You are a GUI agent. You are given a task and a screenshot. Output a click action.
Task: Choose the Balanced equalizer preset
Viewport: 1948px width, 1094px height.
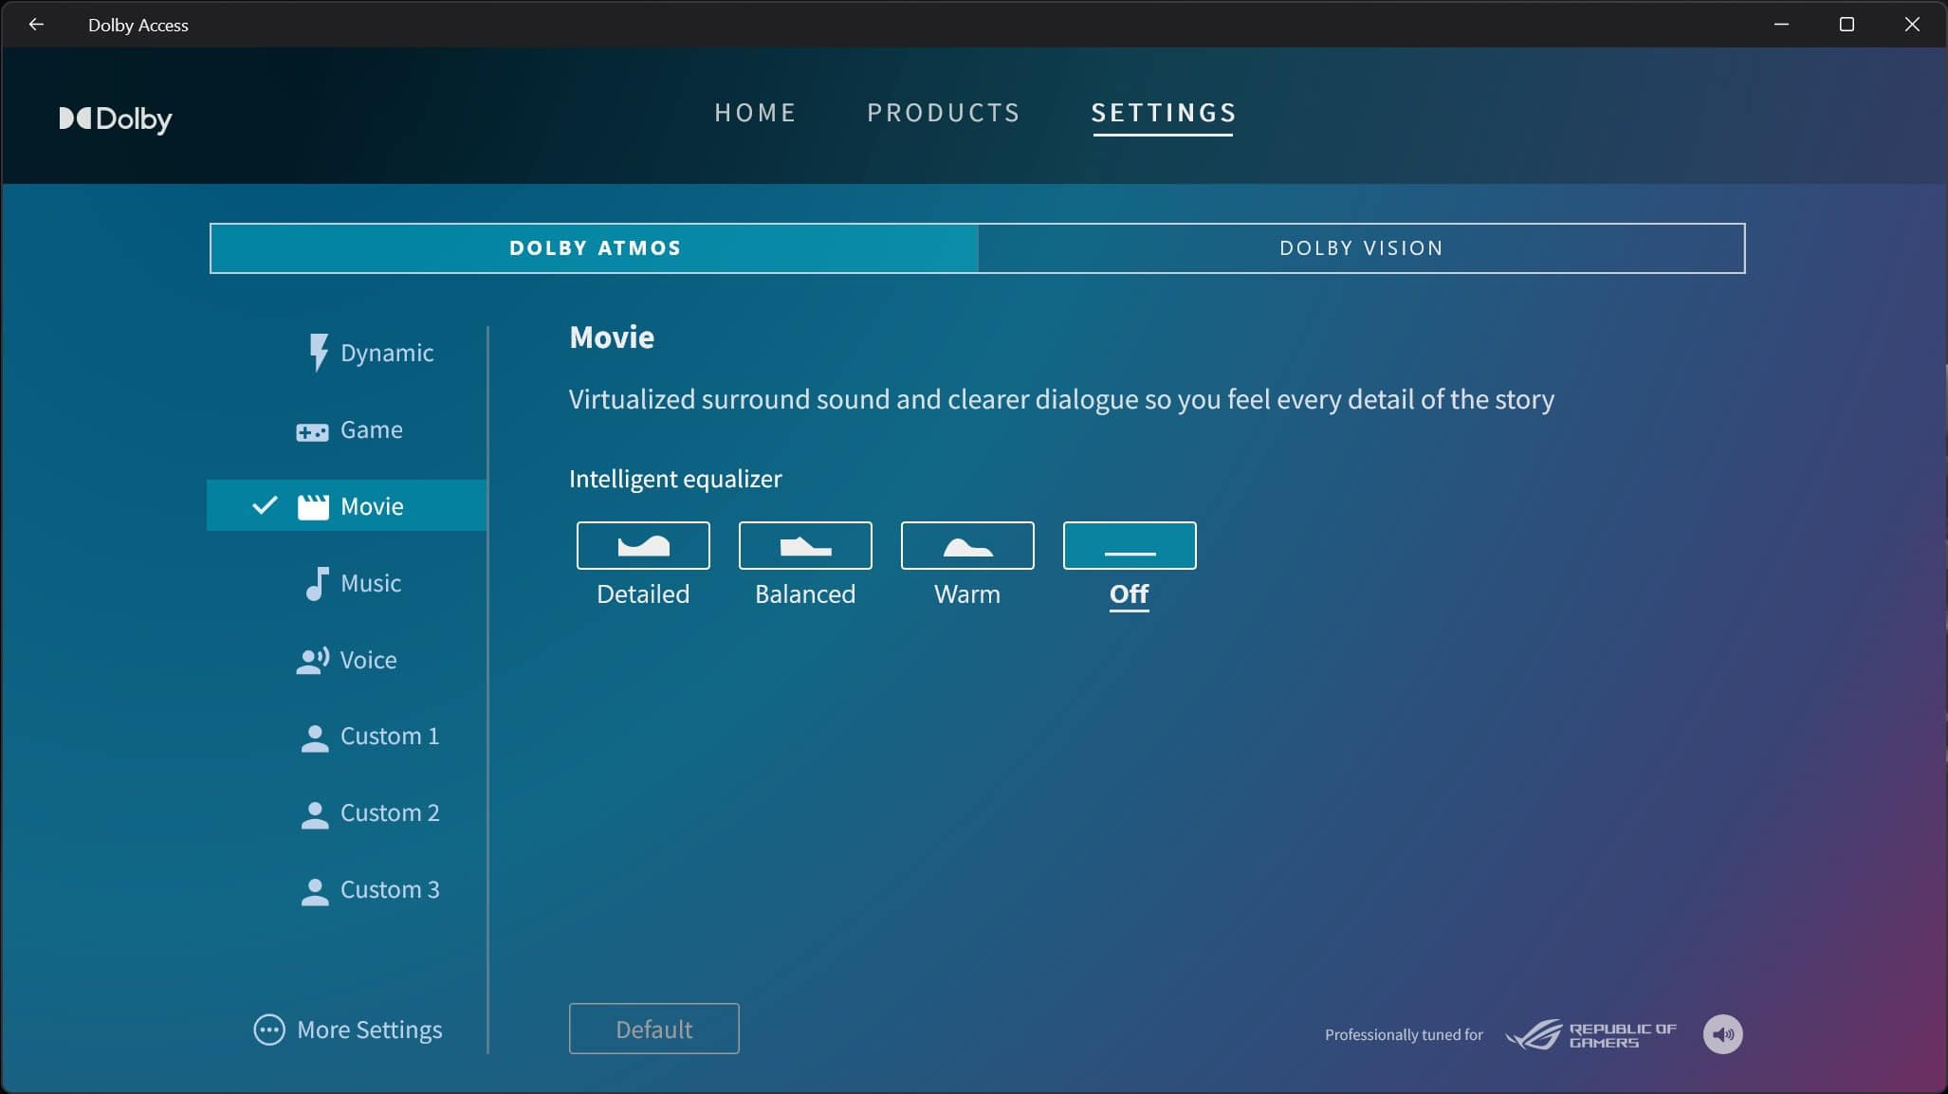(805, 545)
